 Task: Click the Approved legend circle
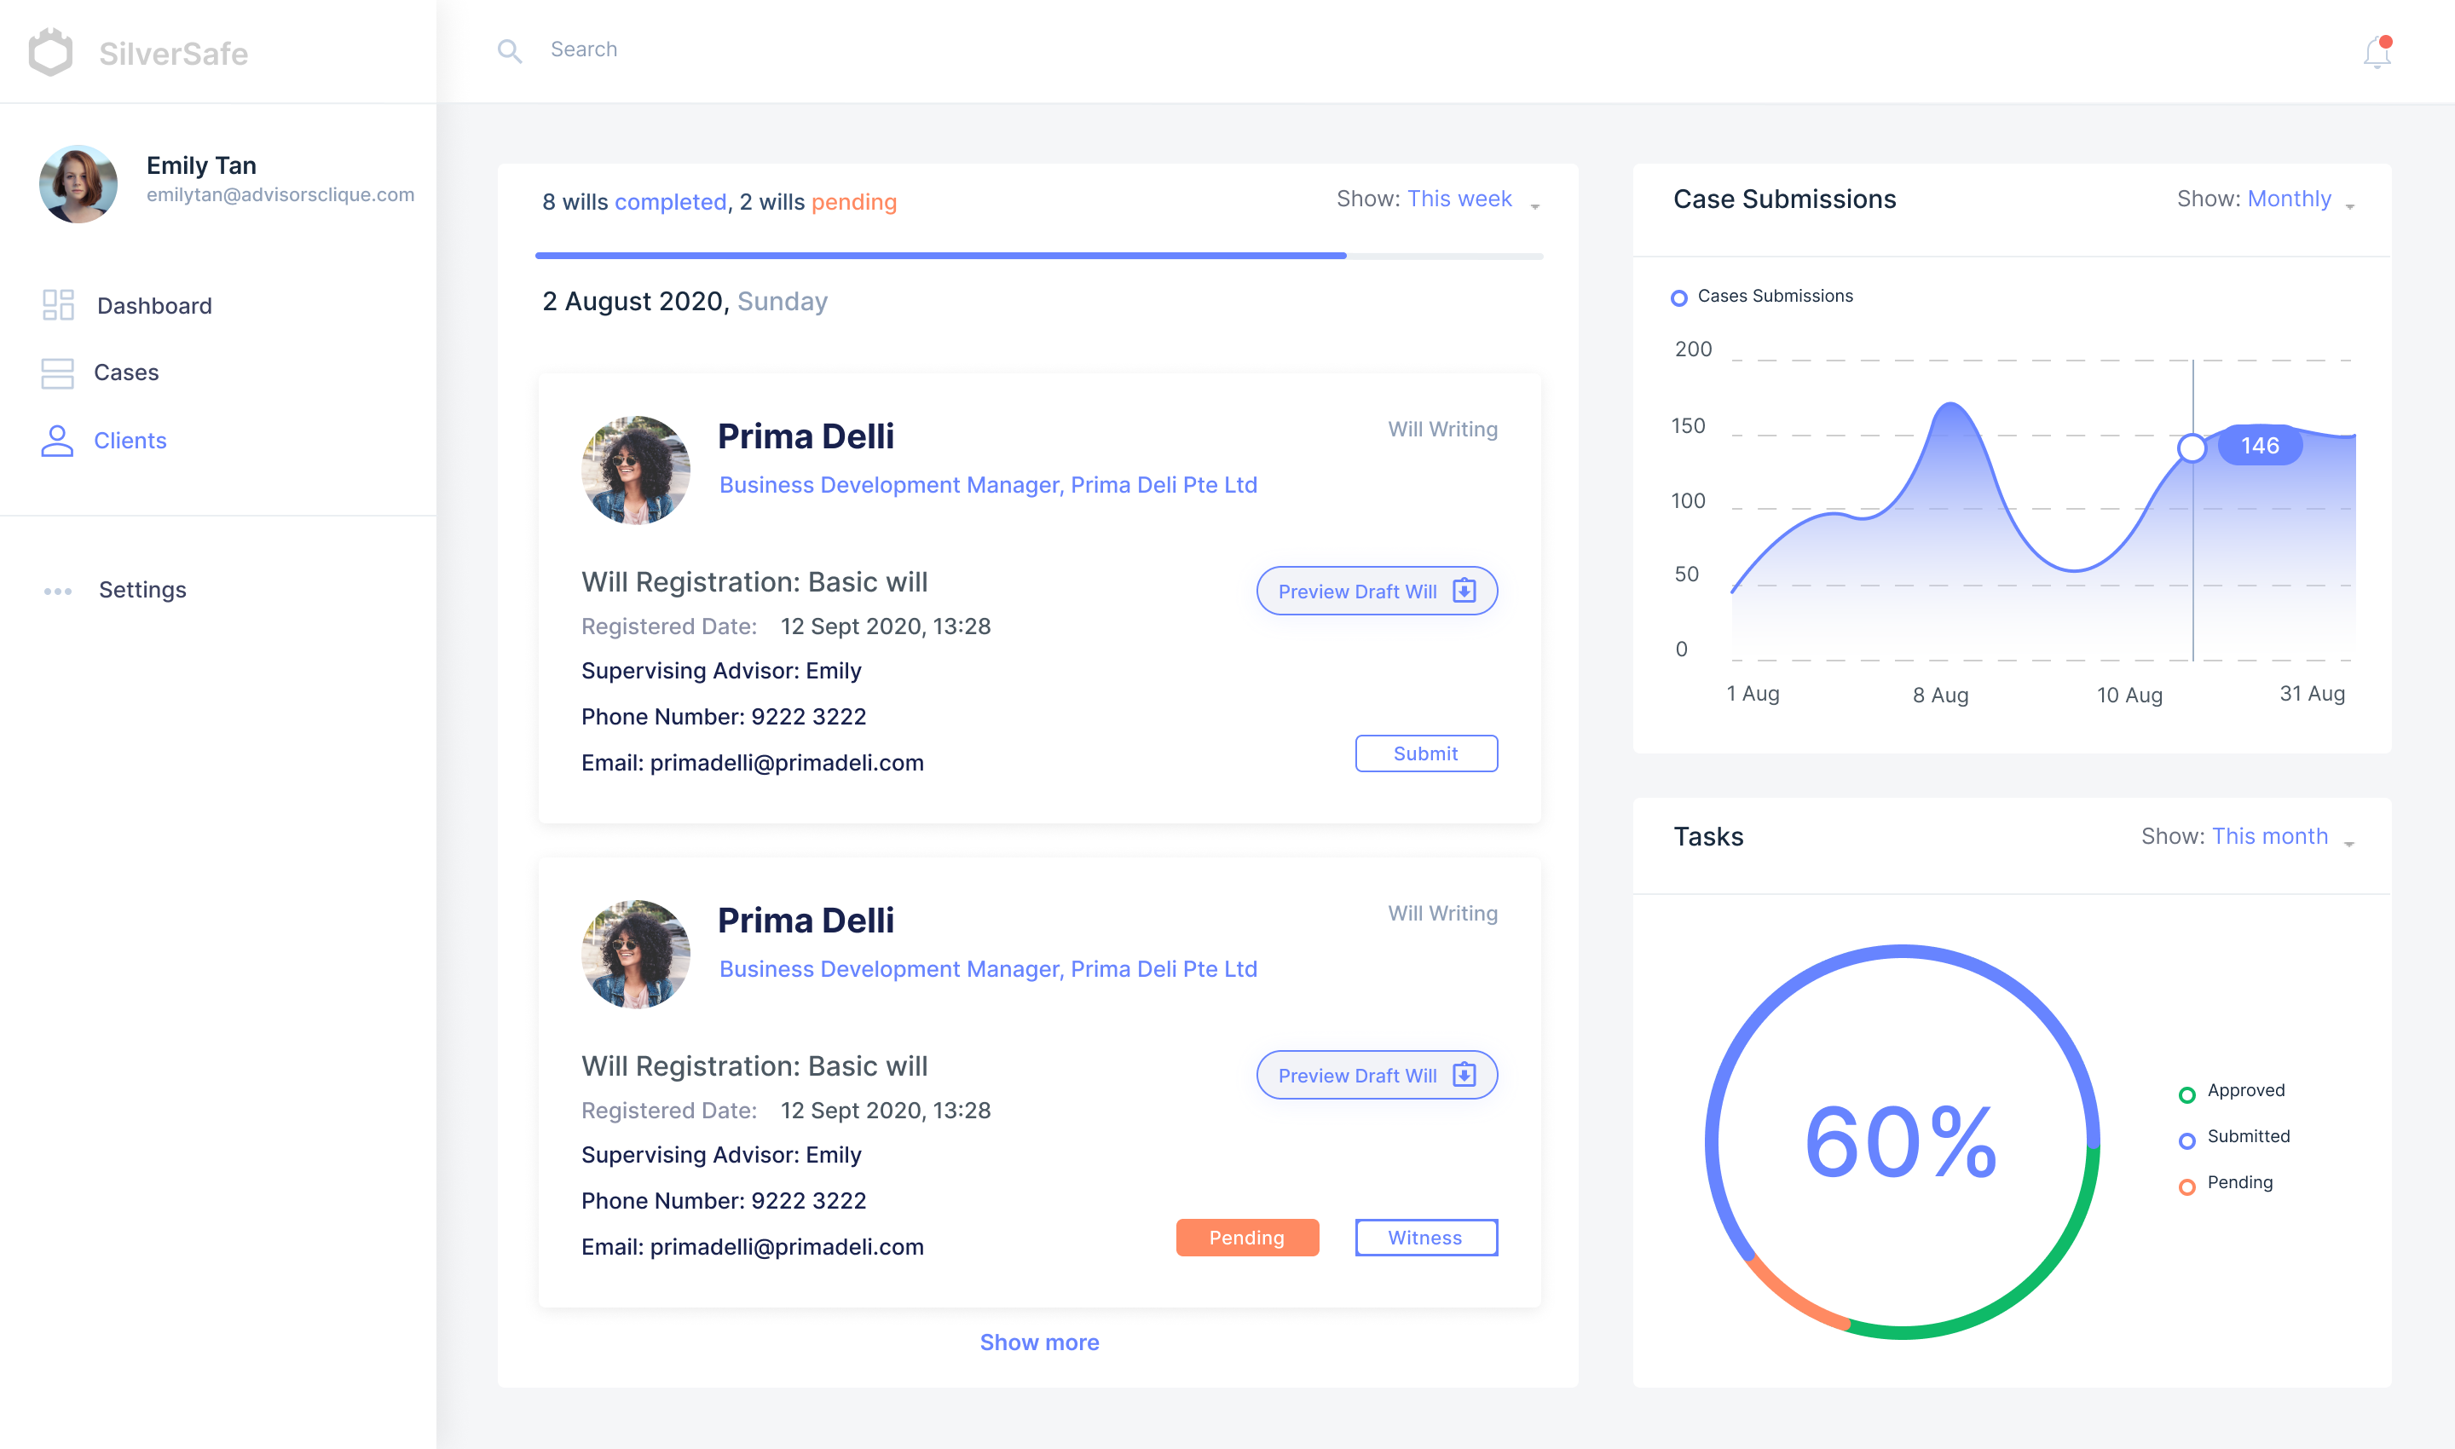pyautogui.click(x=2187, y=1094)
